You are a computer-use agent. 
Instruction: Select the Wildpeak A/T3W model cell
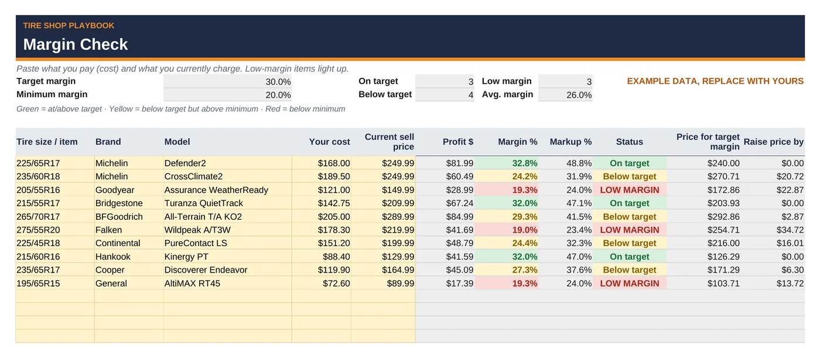[x=227, y=230]
